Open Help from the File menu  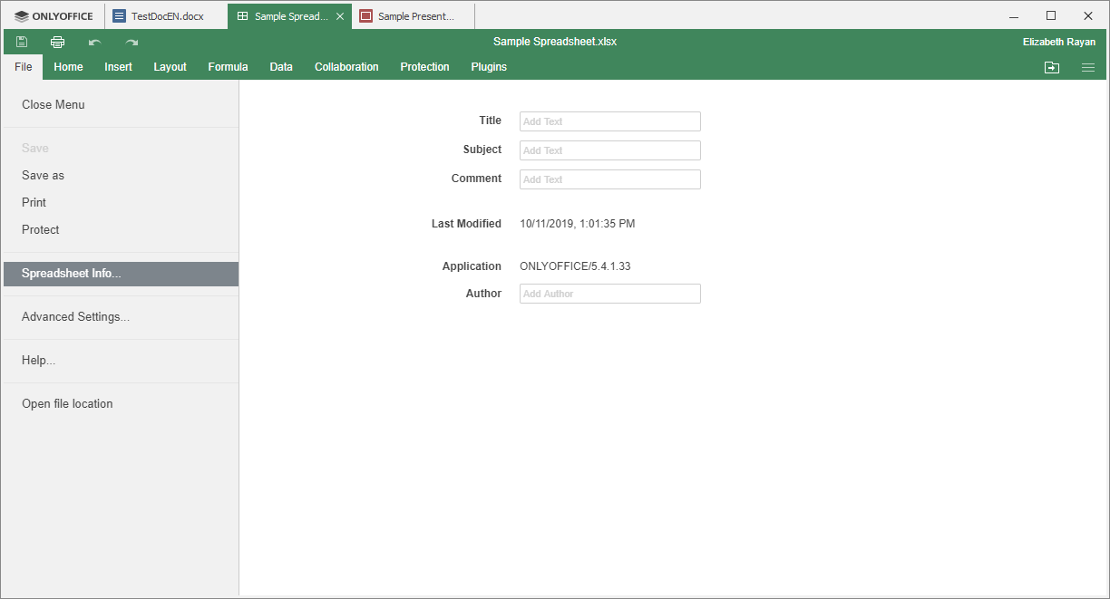coord(38,360)
